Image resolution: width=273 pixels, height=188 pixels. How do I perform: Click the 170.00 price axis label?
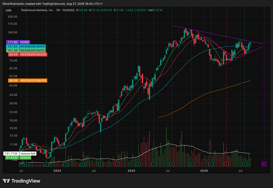[x=12, y=24]
